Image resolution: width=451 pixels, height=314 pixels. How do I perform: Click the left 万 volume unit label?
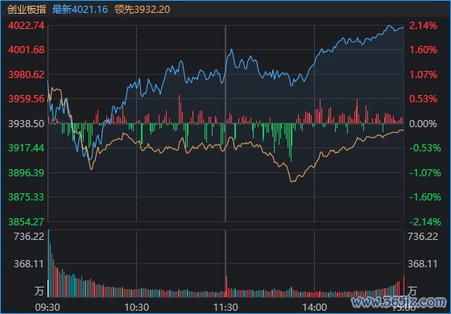point(39,291)
